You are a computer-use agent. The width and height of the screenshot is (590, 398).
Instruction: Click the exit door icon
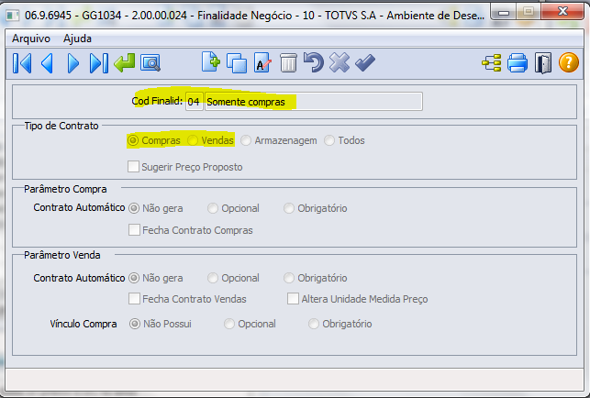tap(543, 63)
